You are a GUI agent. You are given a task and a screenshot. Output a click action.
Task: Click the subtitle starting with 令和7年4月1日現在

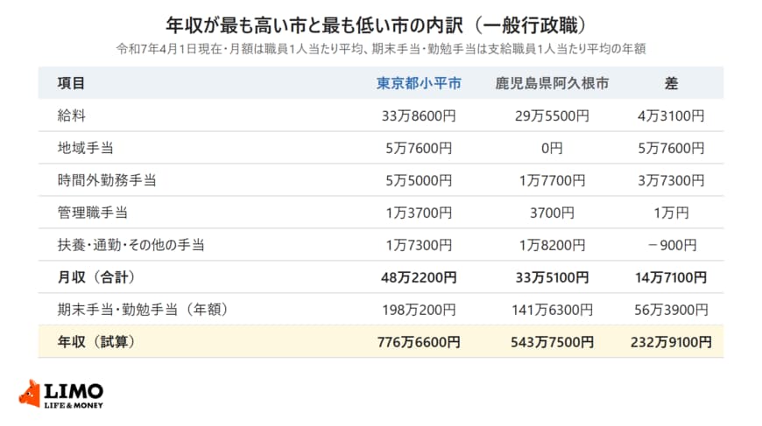click(x=381, y=49)
